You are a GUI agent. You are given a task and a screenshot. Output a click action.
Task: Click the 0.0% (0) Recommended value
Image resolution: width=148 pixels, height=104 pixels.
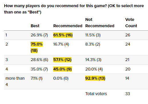pos(61,78)
